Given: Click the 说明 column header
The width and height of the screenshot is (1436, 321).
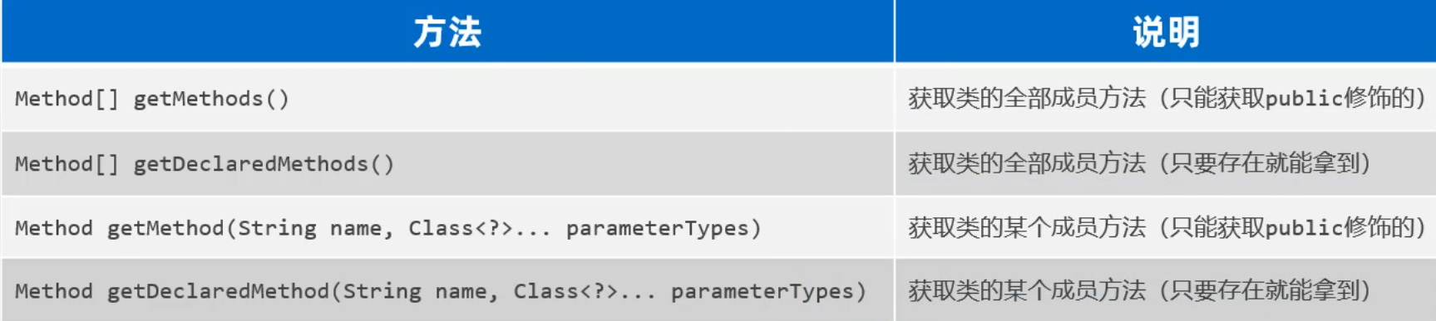Looking at the screenshot, I should 1166,32.
